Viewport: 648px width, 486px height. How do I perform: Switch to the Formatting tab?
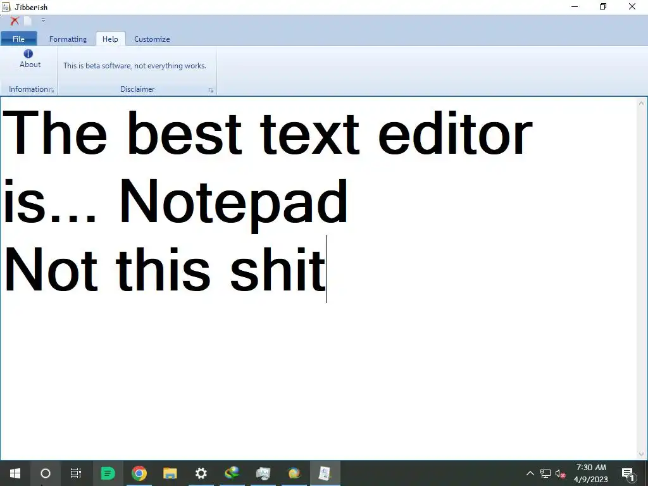(x=68, y=39)
